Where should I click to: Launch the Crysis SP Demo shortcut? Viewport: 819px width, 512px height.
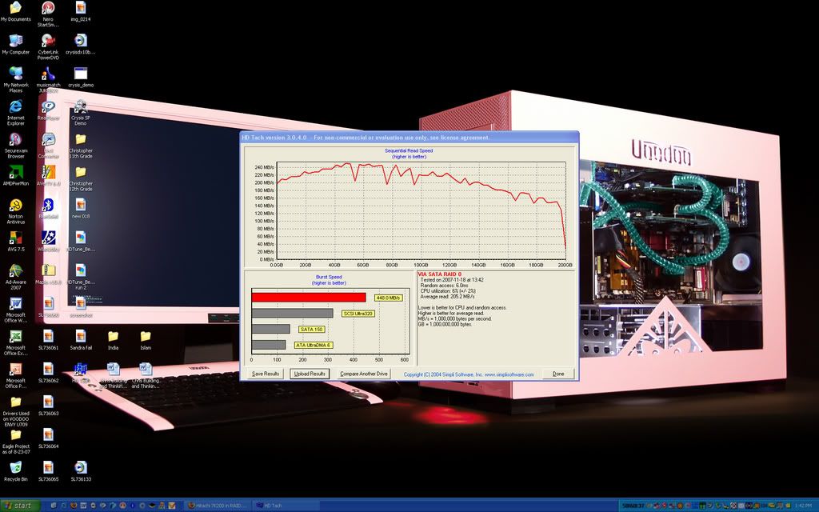tap(81, 112)
